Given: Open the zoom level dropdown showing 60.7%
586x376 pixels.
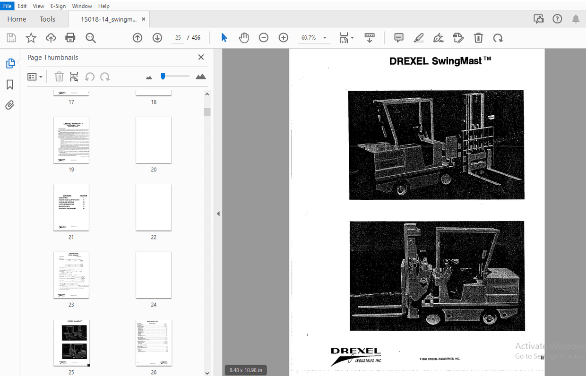Looking at the screenshot, I should pyautogui.click(x=324, y=38).
